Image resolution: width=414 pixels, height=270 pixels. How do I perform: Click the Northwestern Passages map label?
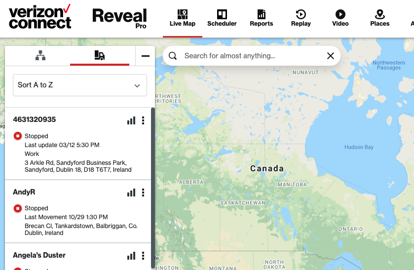click(x=389, y=65)
